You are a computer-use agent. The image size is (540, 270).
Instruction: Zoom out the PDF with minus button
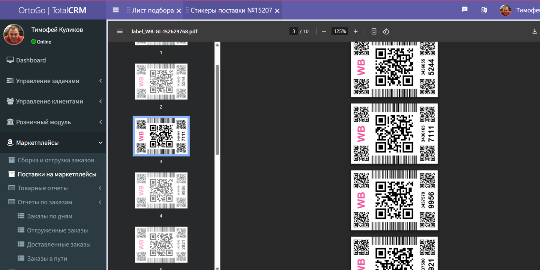[x=324, y=31]
